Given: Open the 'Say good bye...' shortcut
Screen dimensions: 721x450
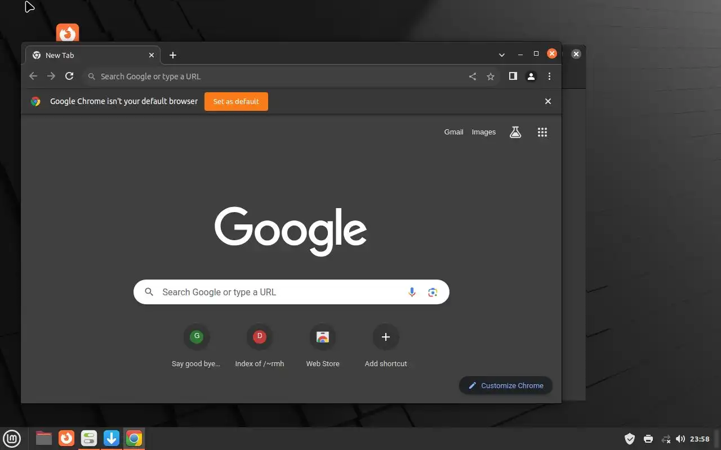Looking at the screenshot, I should click(x=196, y=346).
